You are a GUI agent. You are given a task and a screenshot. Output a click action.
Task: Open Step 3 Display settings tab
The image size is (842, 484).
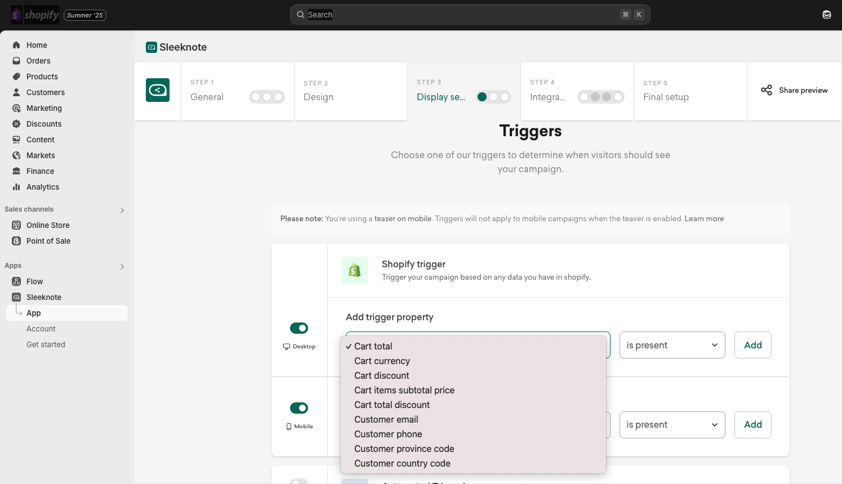tap(464, 91)
